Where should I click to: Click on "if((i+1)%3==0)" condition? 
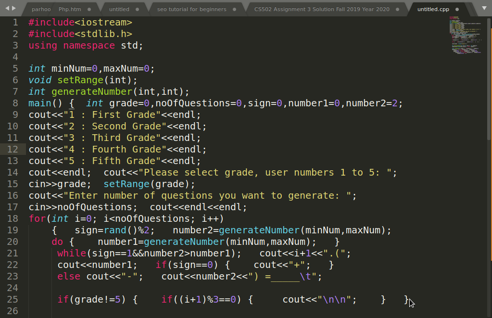click(x=201, y=300)
